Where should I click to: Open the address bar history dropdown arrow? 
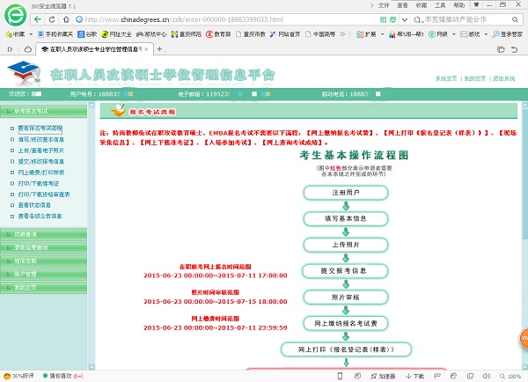[x=405, y=19]
